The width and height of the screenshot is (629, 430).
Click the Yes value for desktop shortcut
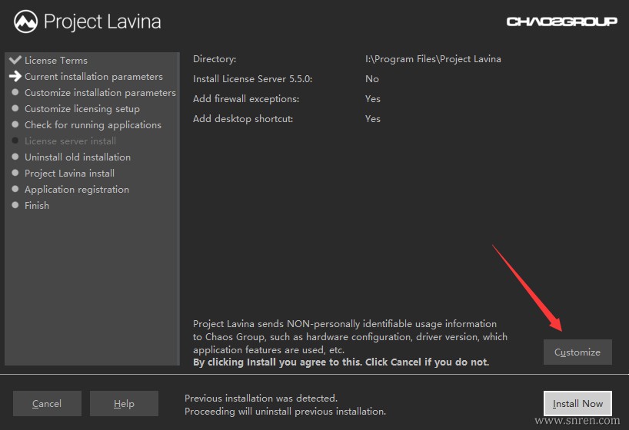click(x=373, y=119)
